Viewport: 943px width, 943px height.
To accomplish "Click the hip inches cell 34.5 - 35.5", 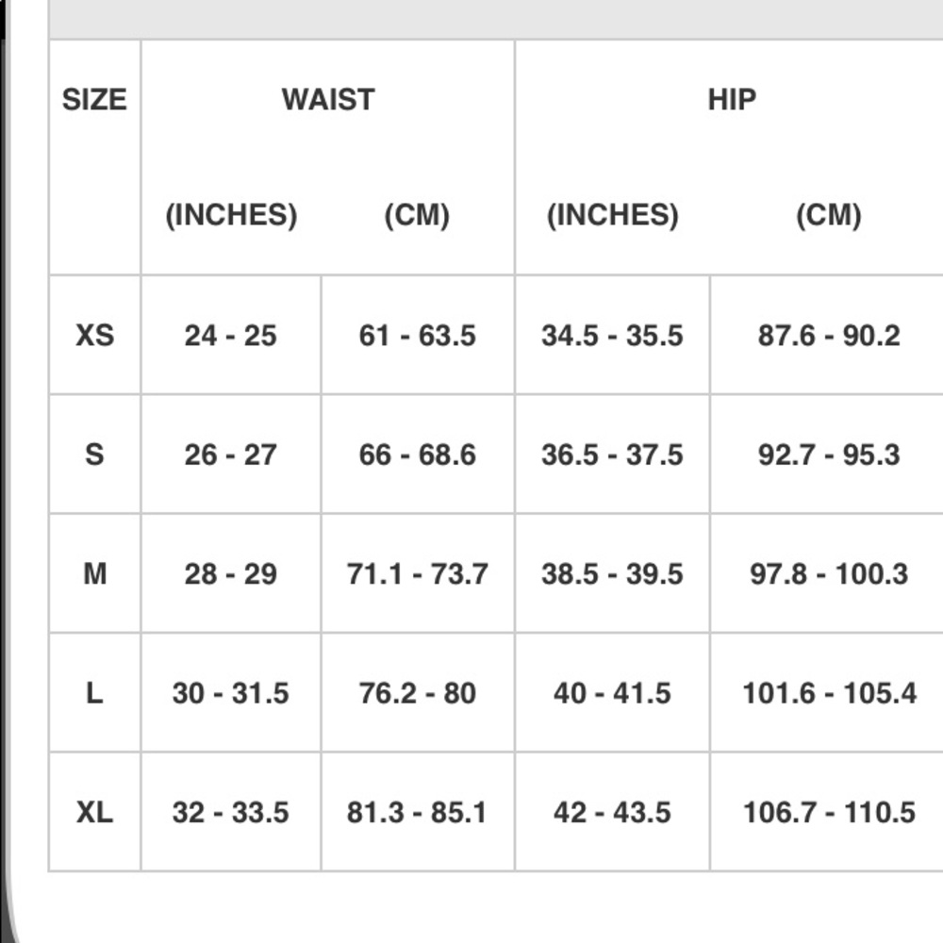I will (612, 336).
